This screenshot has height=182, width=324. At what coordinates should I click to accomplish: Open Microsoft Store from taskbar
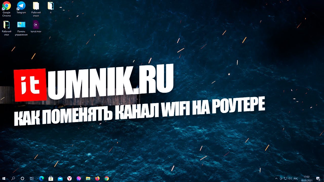[x=51, y=178]
